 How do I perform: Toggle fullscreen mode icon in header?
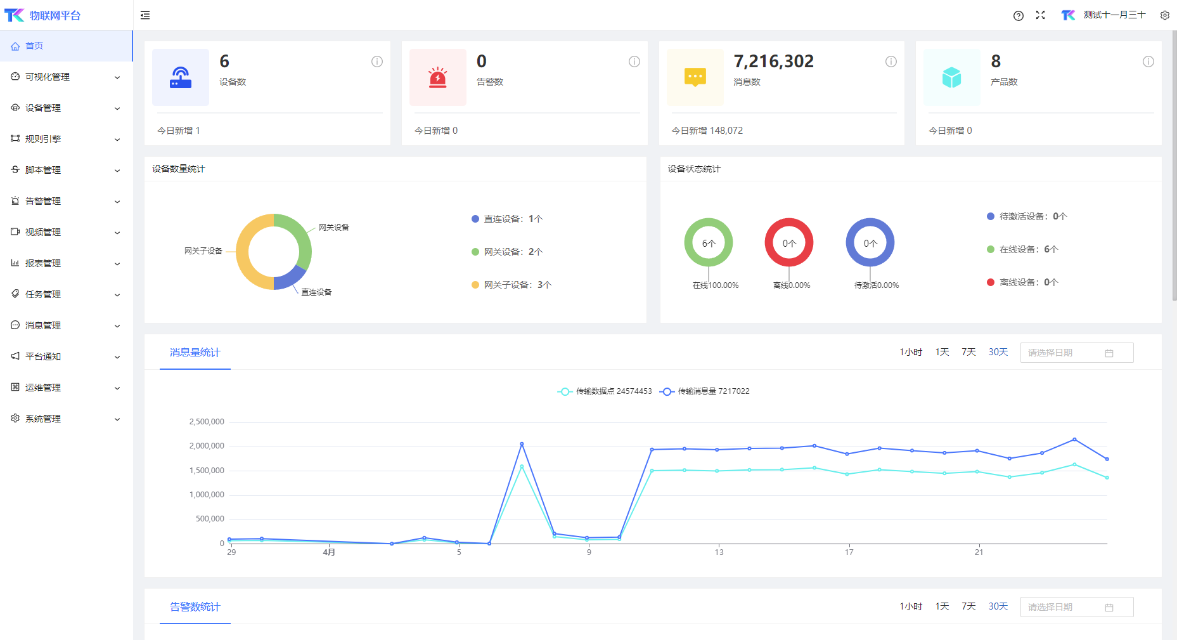pos(1040,15)
